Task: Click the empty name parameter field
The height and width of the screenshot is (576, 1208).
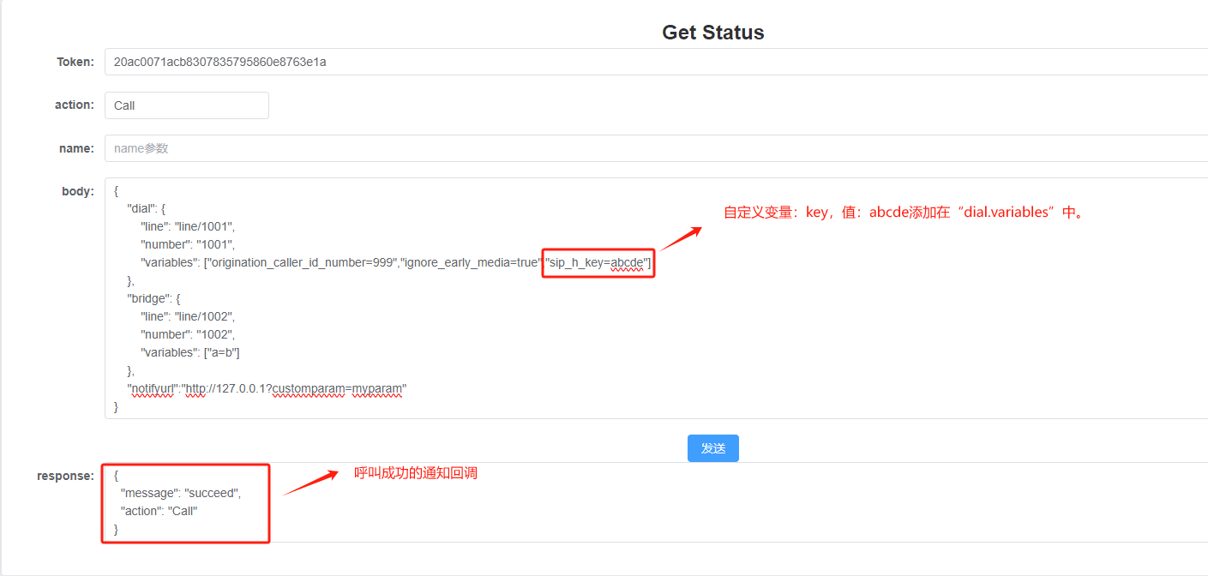Action: pyautogui.click(x=652, y=148)
